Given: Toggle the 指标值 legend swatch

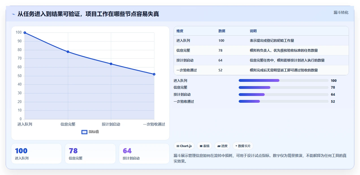Looking at the screenshot, I should click(84, 132).
